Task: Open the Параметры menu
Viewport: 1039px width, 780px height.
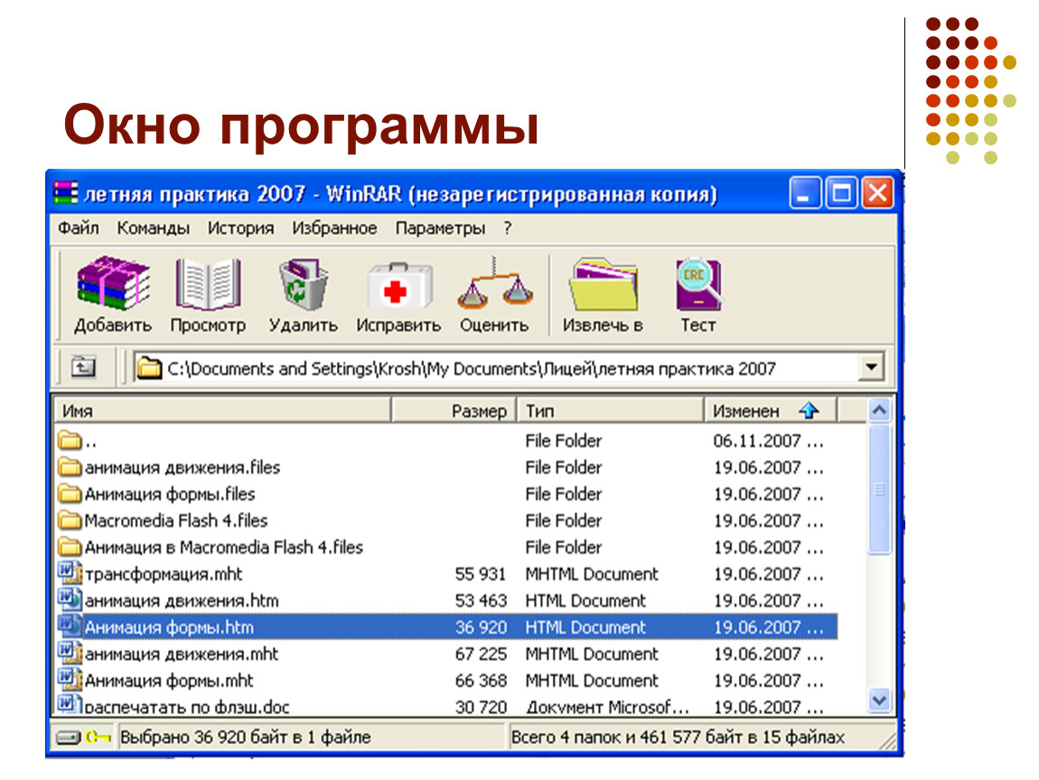Action: click(440, 227)
